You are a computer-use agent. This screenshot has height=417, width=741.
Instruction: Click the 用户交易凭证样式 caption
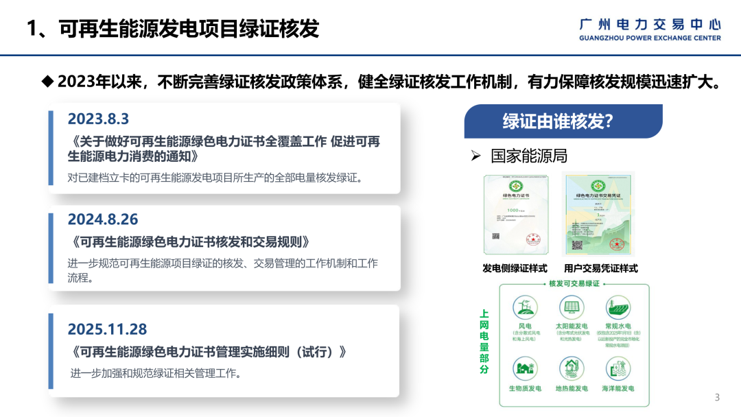[x=600, y=268]
